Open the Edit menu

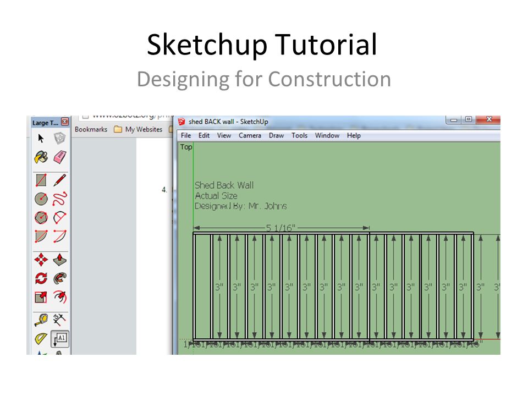204,135
